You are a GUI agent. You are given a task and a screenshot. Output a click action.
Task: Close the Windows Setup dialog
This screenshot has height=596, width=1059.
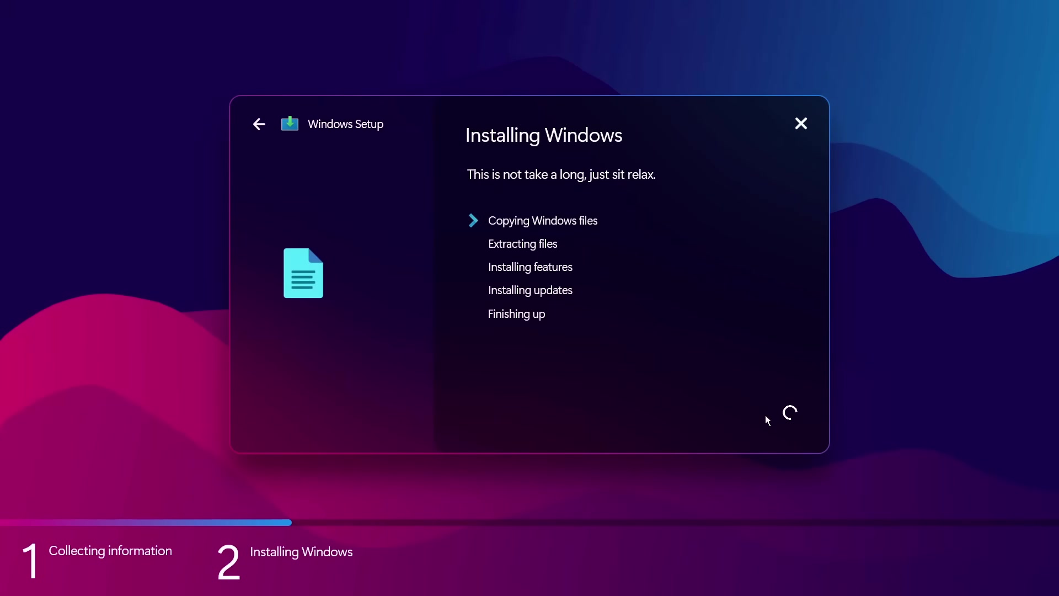[801, 124]
